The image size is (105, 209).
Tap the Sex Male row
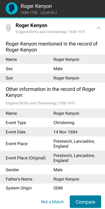[52, 69]
